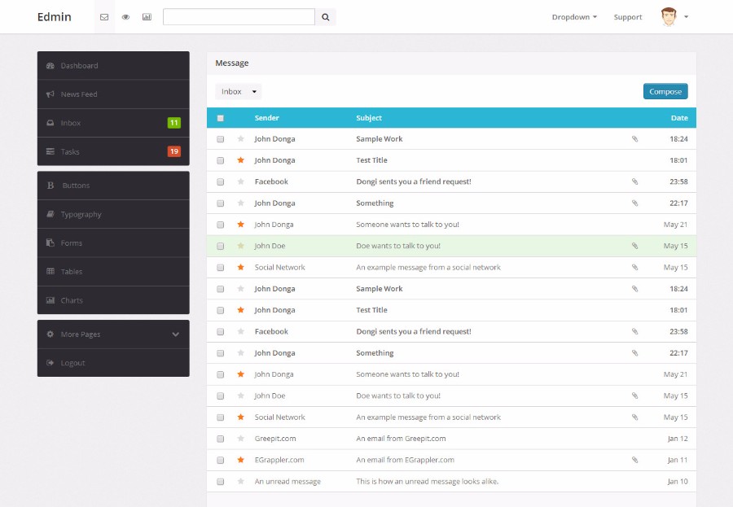Star the unread message row

tap(241, 481)
